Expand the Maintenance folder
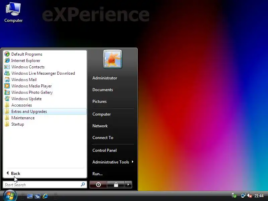The height and width of the screenshot is (201, 268). [x=45, y=118]
